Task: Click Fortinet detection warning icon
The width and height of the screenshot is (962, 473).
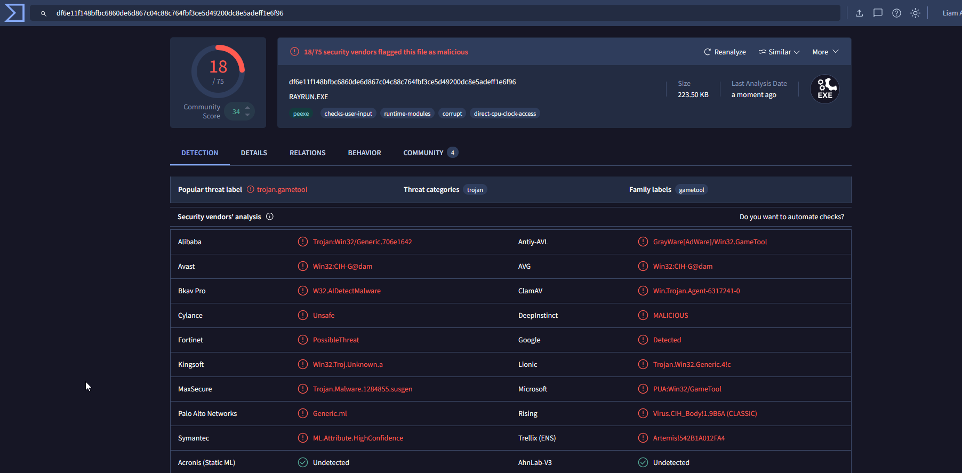Action: [303, 340]
